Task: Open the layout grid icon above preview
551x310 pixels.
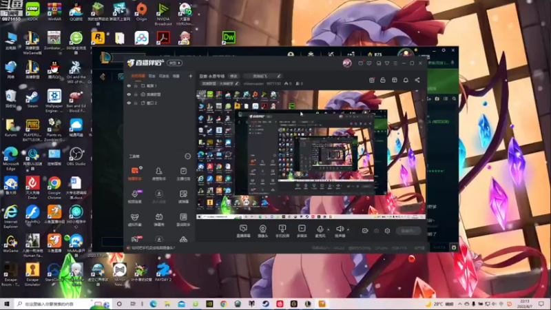Action: click(394, 80)
